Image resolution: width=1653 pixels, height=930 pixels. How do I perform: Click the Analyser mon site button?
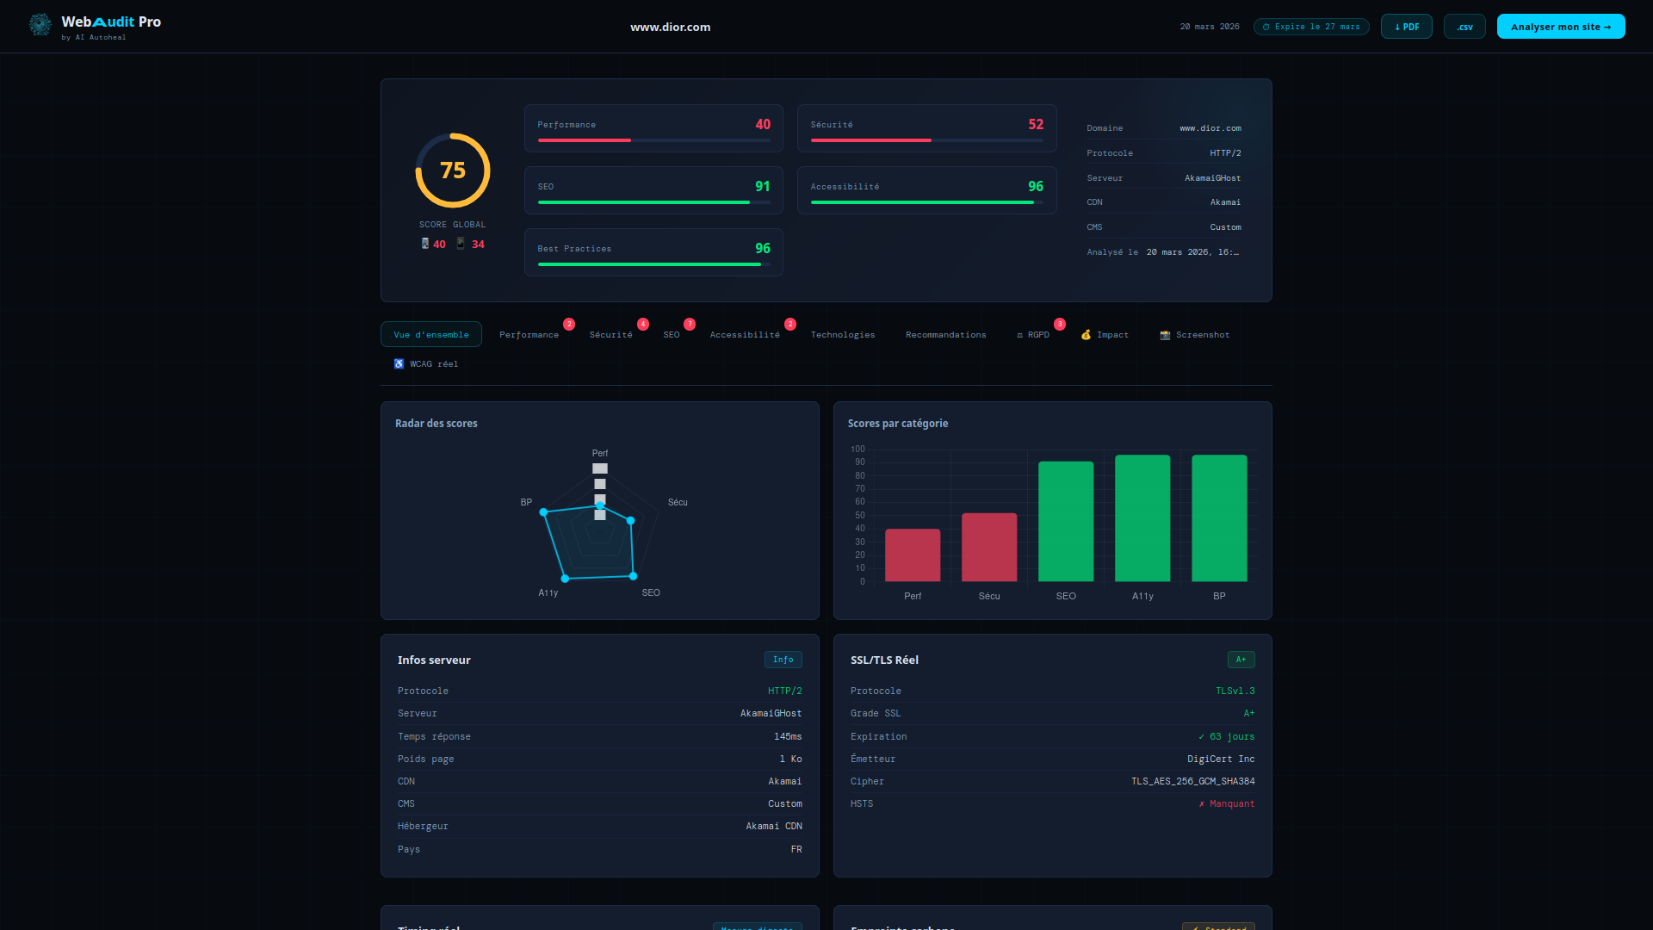point(1561,26)
